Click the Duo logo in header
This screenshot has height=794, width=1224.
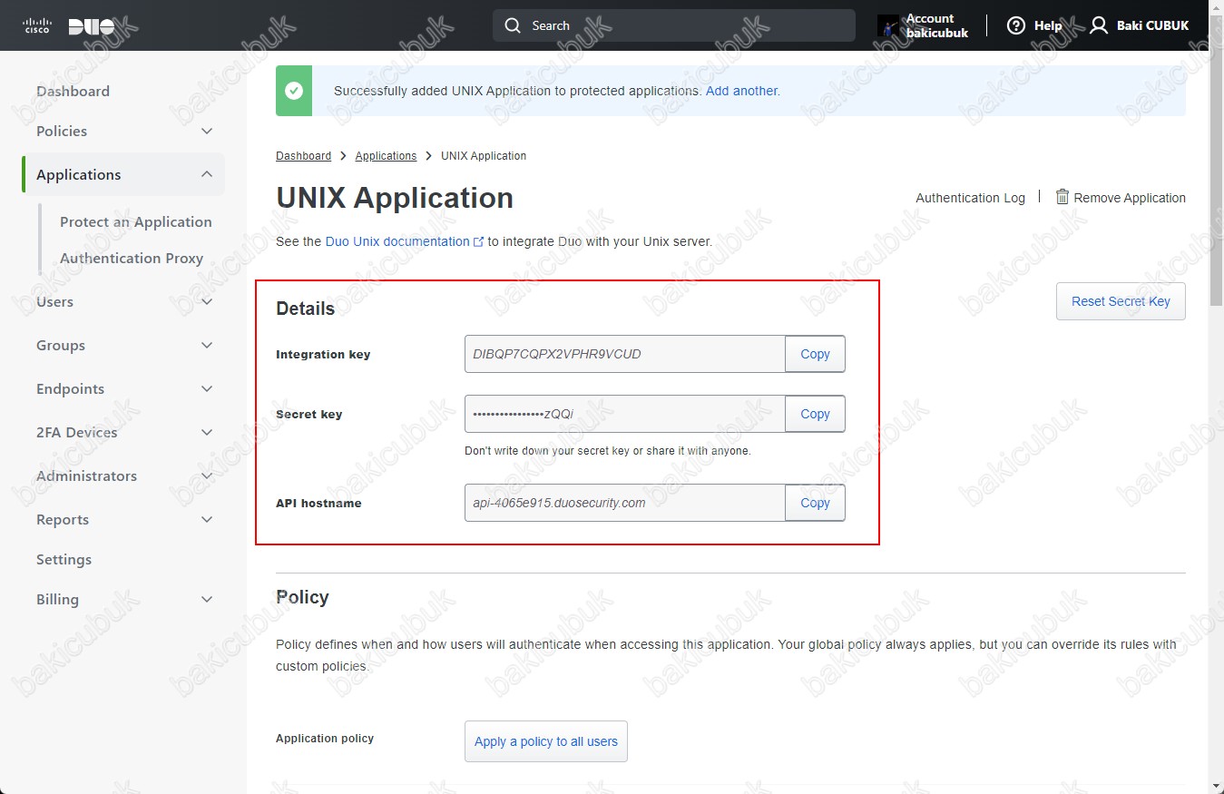[x=92, y=25]
